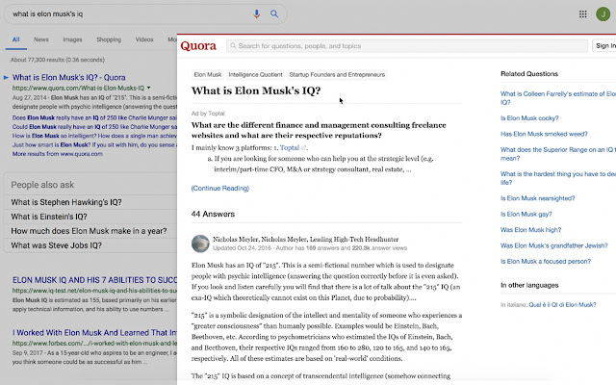Switch to the News tab
Viewport: 616px width, 385px height.
coord(40,39)
